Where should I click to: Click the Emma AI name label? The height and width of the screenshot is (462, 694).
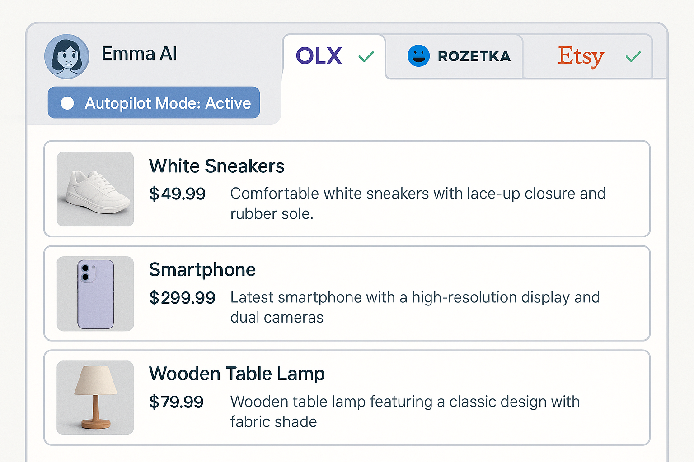[139, 54]
